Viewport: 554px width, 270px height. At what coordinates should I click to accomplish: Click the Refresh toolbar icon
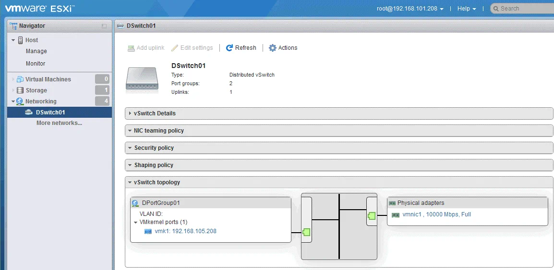(229, 48)
